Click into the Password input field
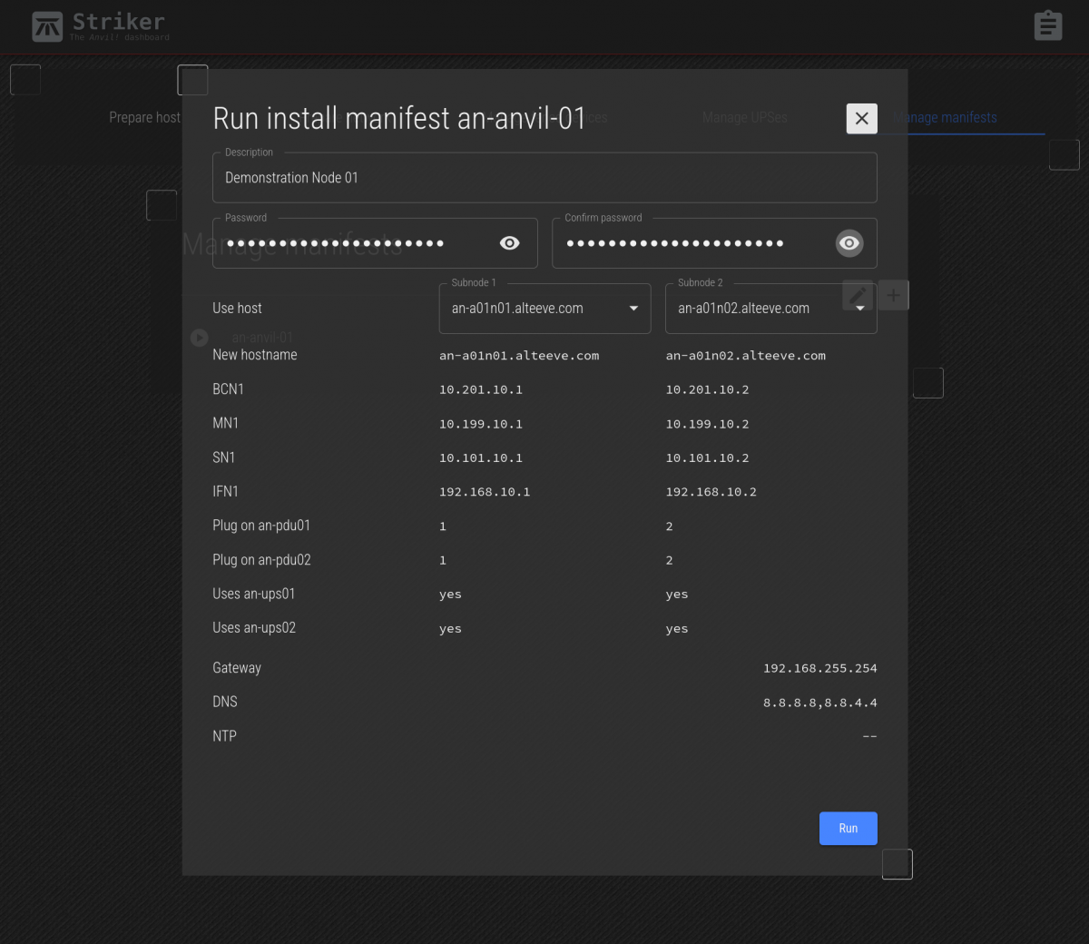Viewport: 1089px width, 944px height. pyautogui.click(x=354, y=243)
